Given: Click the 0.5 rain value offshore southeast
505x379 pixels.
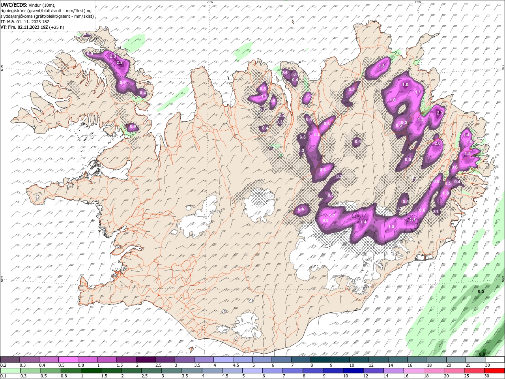Looking at the screenshot, I should tap(481, 291).
